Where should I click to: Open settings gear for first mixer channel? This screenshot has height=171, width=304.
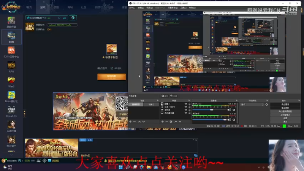click(x=234, y=110)
